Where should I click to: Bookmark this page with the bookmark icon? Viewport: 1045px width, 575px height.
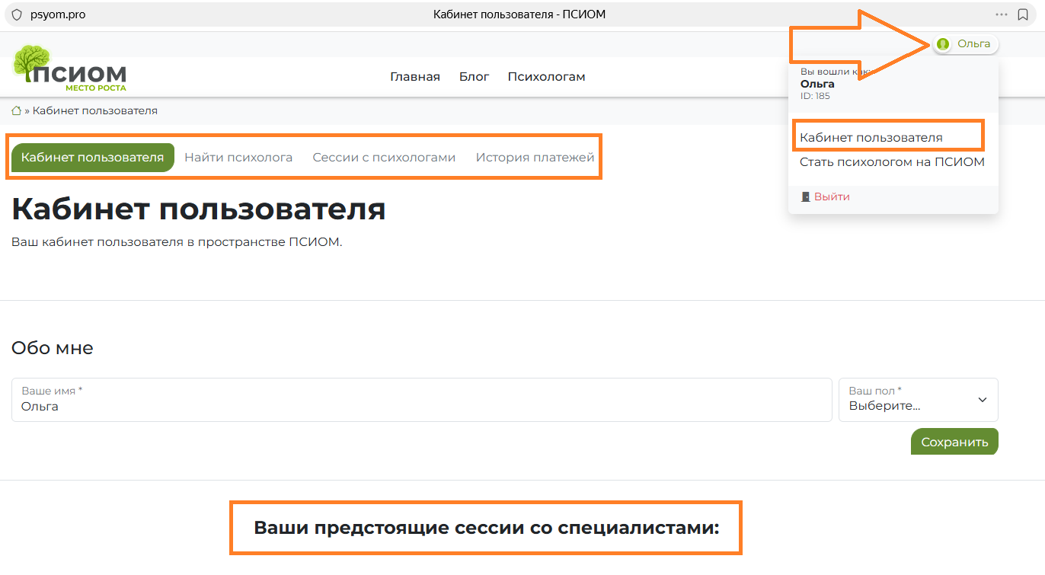[x=1023, y=14]
